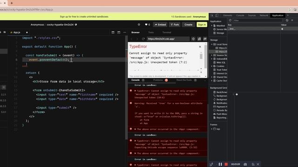Viewport: 298px width, 167px height.
Task: Switch to the Tests tab
Action: pyautogui.click(x=151, y=32)
